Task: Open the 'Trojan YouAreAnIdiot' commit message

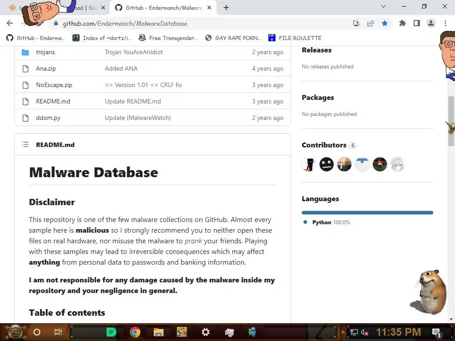Action: click(x=134, y=52)
